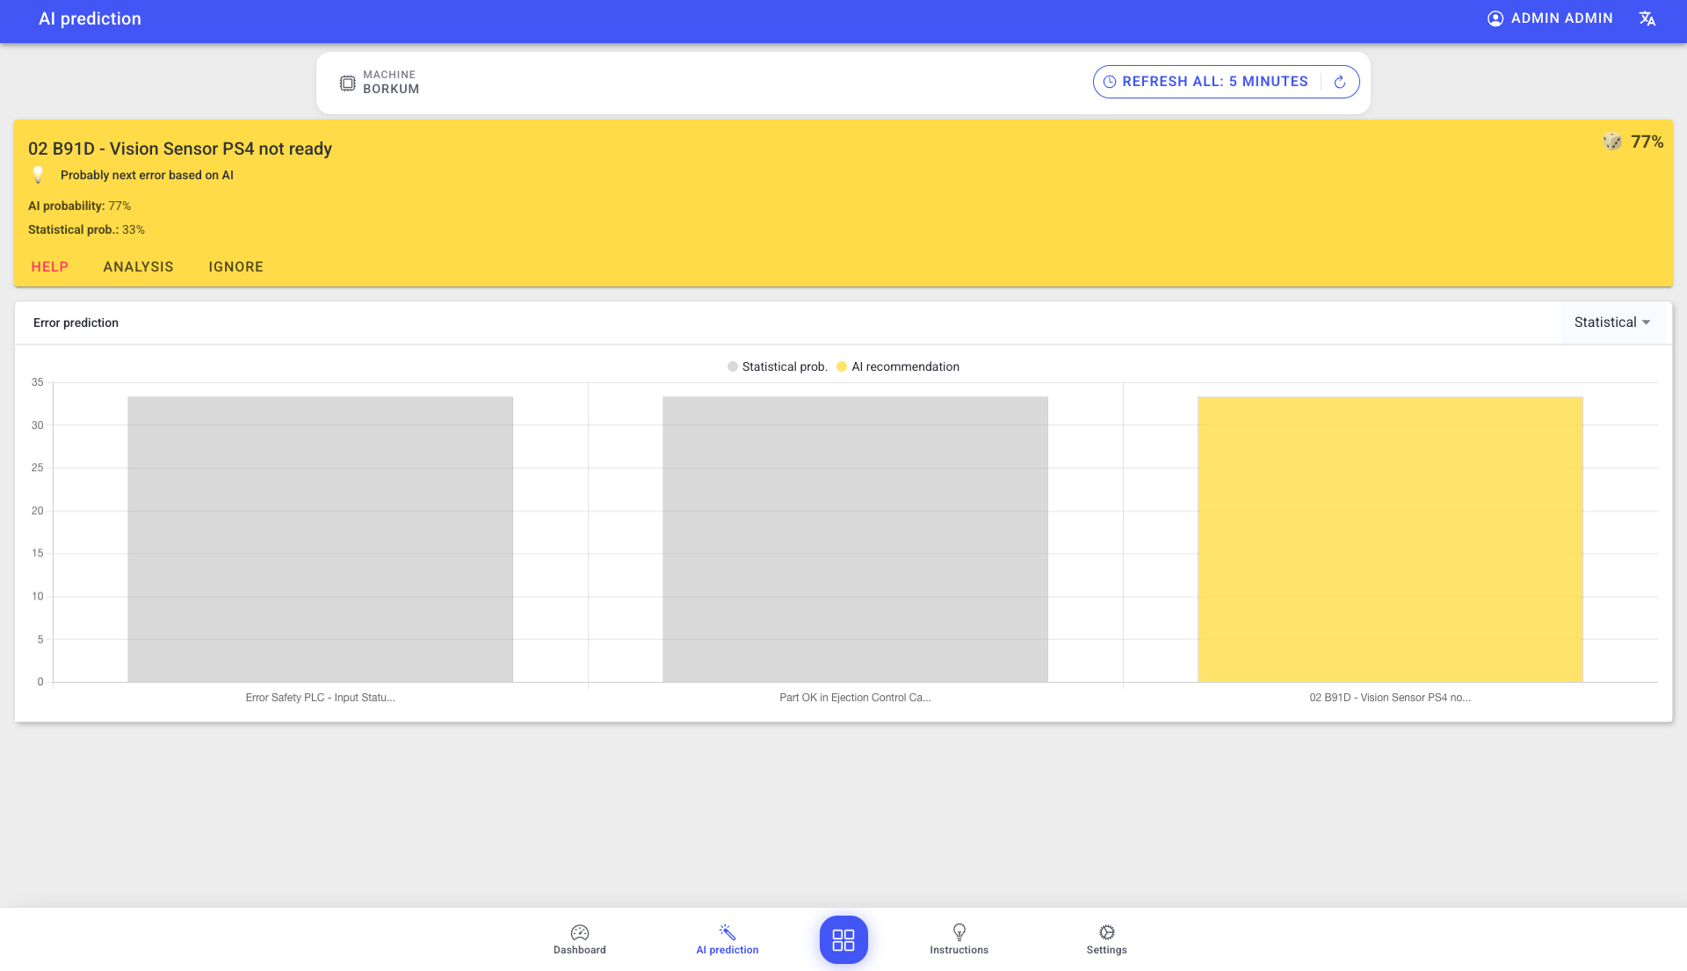Viewport: 1687px width, 971px height.
Task: Select Instructions tab label
Action: click(959, 950)
